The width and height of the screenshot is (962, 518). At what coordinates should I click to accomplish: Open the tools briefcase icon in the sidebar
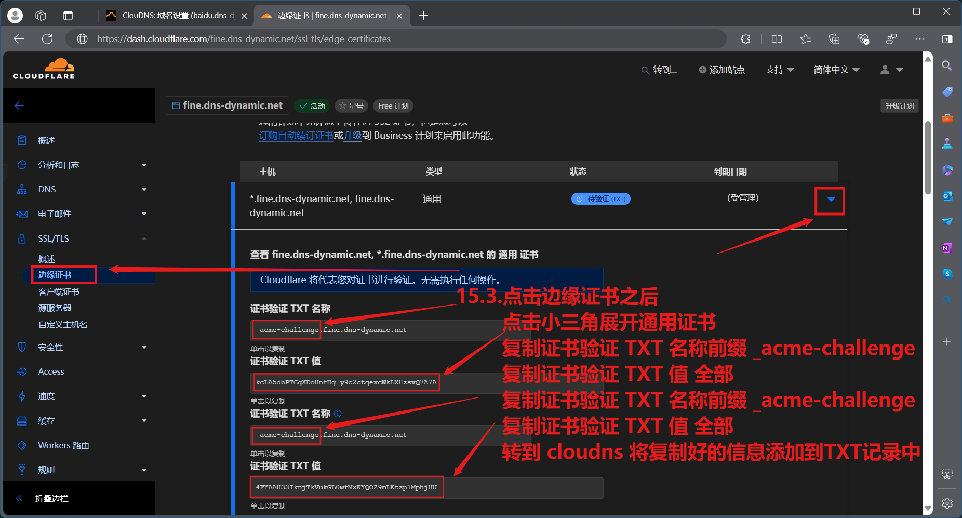[947, 118]
